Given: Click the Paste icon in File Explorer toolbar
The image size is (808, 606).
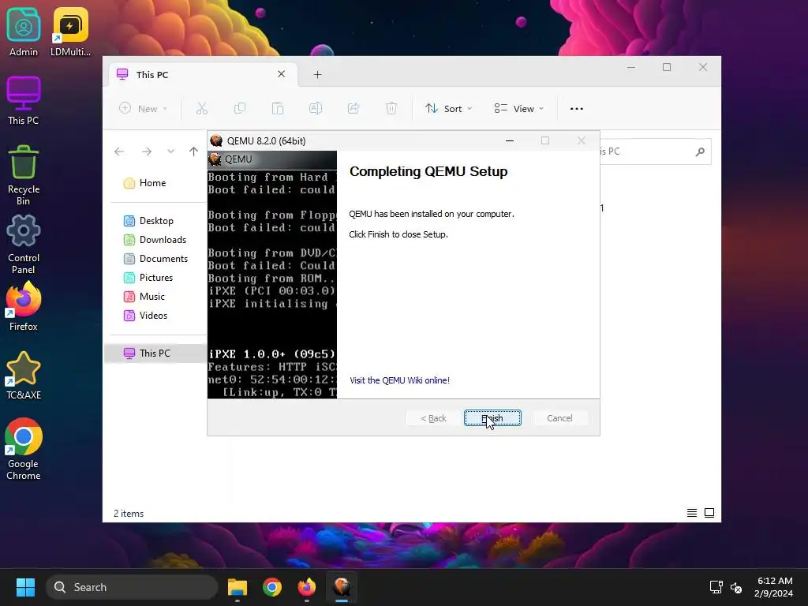Looking at the screenshot, I should click(277, 109).
